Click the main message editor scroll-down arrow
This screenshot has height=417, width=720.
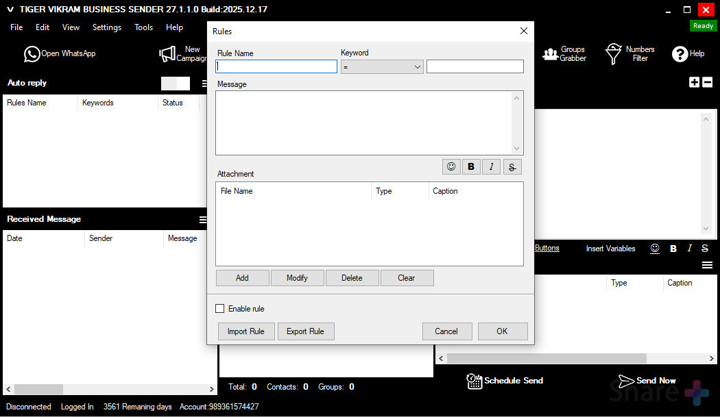click(x=706, y=229)
